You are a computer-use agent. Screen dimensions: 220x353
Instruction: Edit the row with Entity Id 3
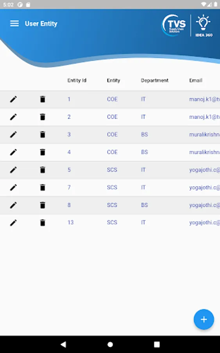[x=13, y=135]
